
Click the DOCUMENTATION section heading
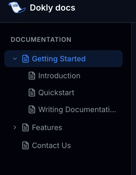(41, 39)
